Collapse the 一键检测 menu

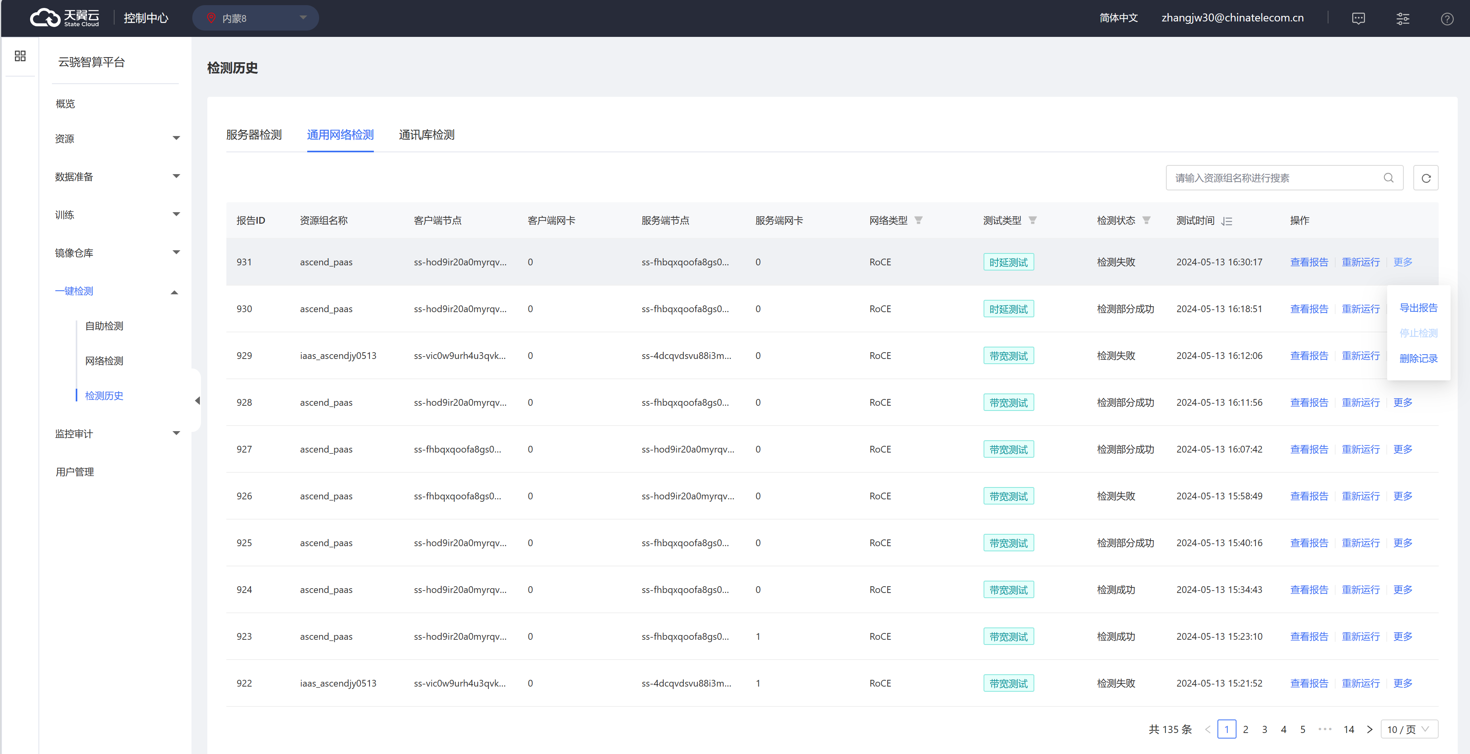click(x=117, y=291)
